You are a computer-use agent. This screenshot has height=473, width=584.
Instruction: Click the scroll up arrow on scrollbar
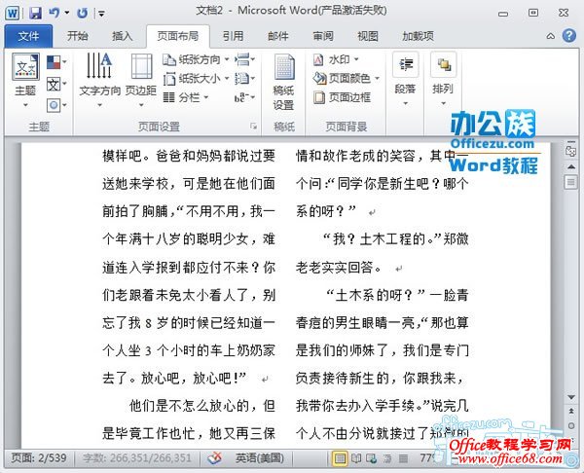coord(571,166)
